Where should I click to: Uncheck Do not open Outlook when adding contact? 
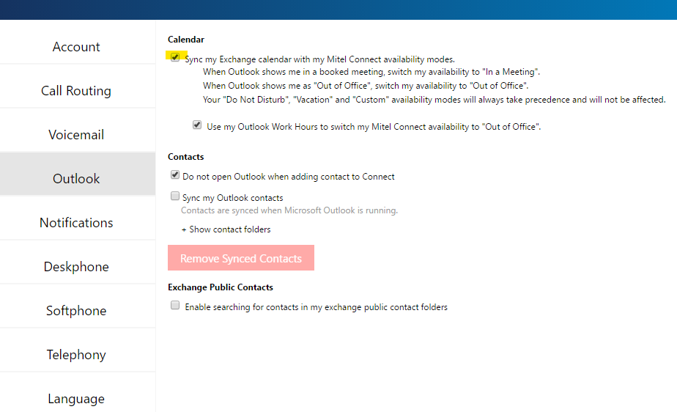pos(175,175)
